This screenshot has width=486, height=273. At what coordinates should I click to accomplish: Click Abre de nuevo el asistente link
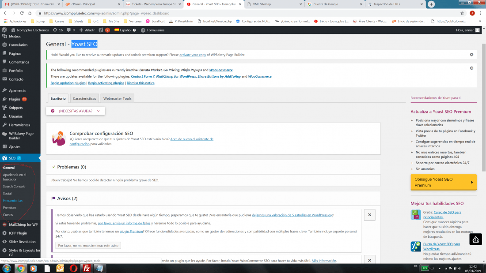192,139
